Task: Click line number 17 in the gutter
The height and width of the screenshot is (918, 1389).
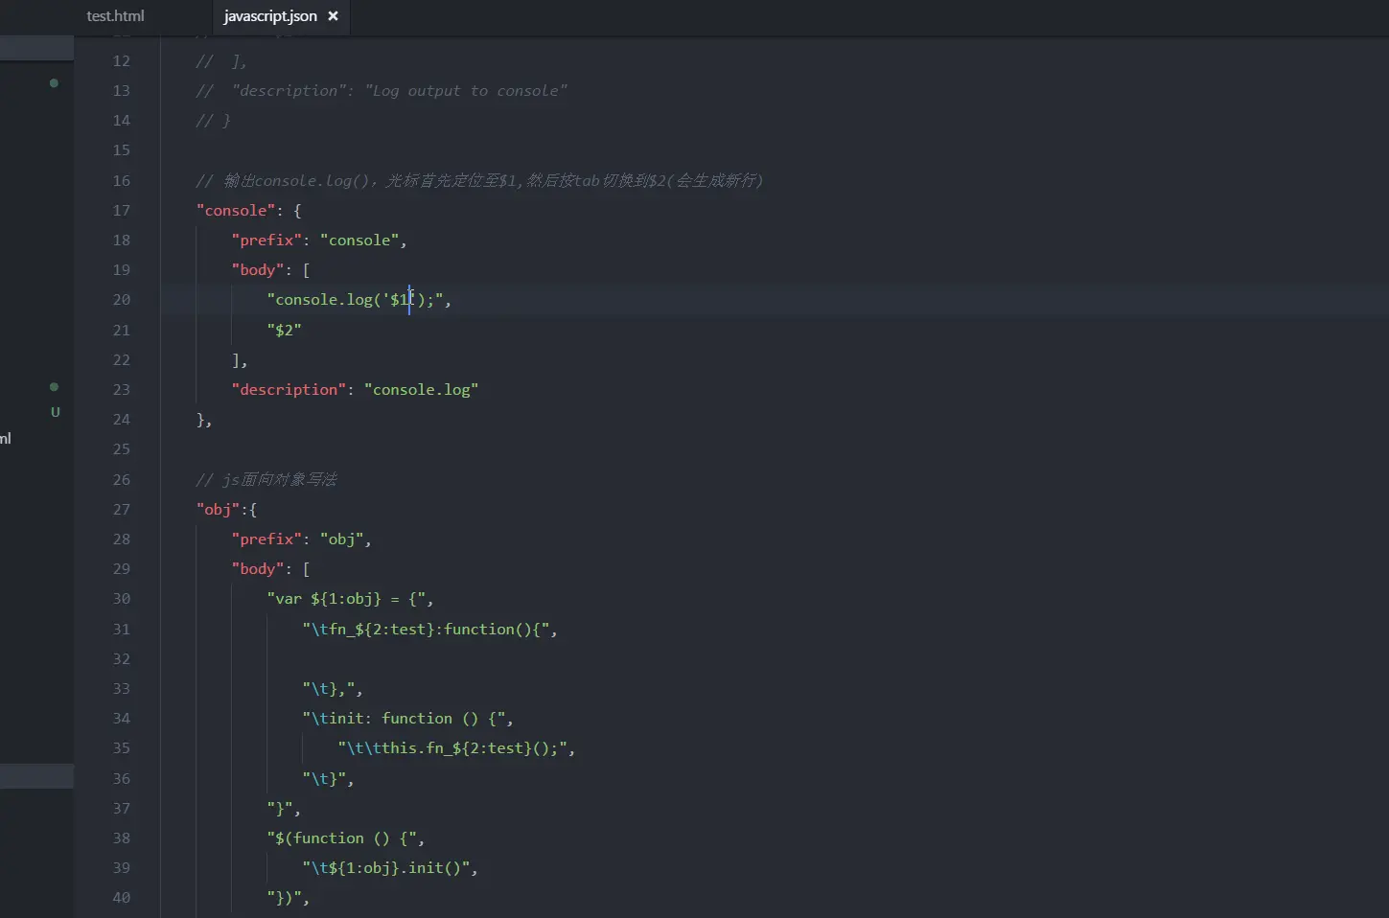Action: [x=122, y=210]
